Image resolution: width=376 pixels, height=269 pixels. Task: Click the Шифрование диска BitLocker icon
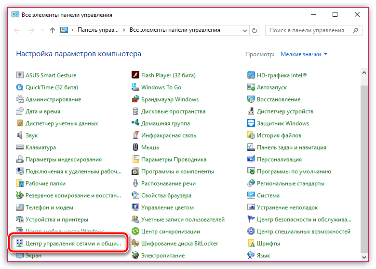[x=135, y=243]
